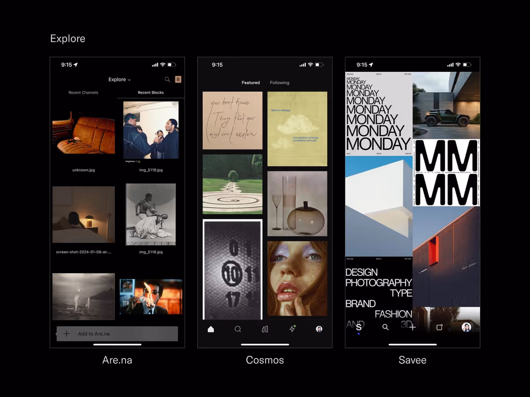Select the Recent Blocks tab
530x397 pixels.
[151, 93]
